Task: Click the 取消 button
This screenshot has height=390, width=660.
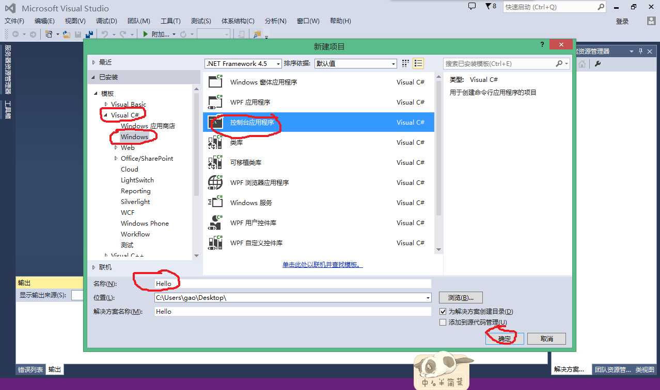Action: [x=547, y=338]
